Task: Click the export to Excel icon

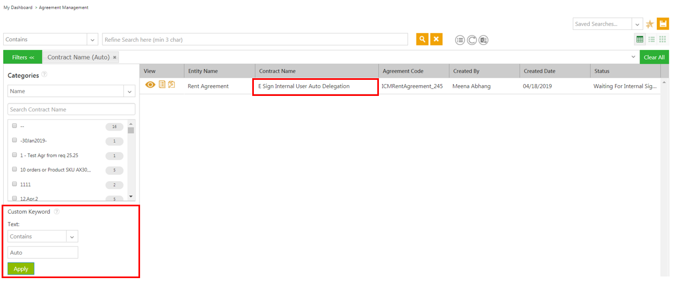Action: tap(484, 40)
